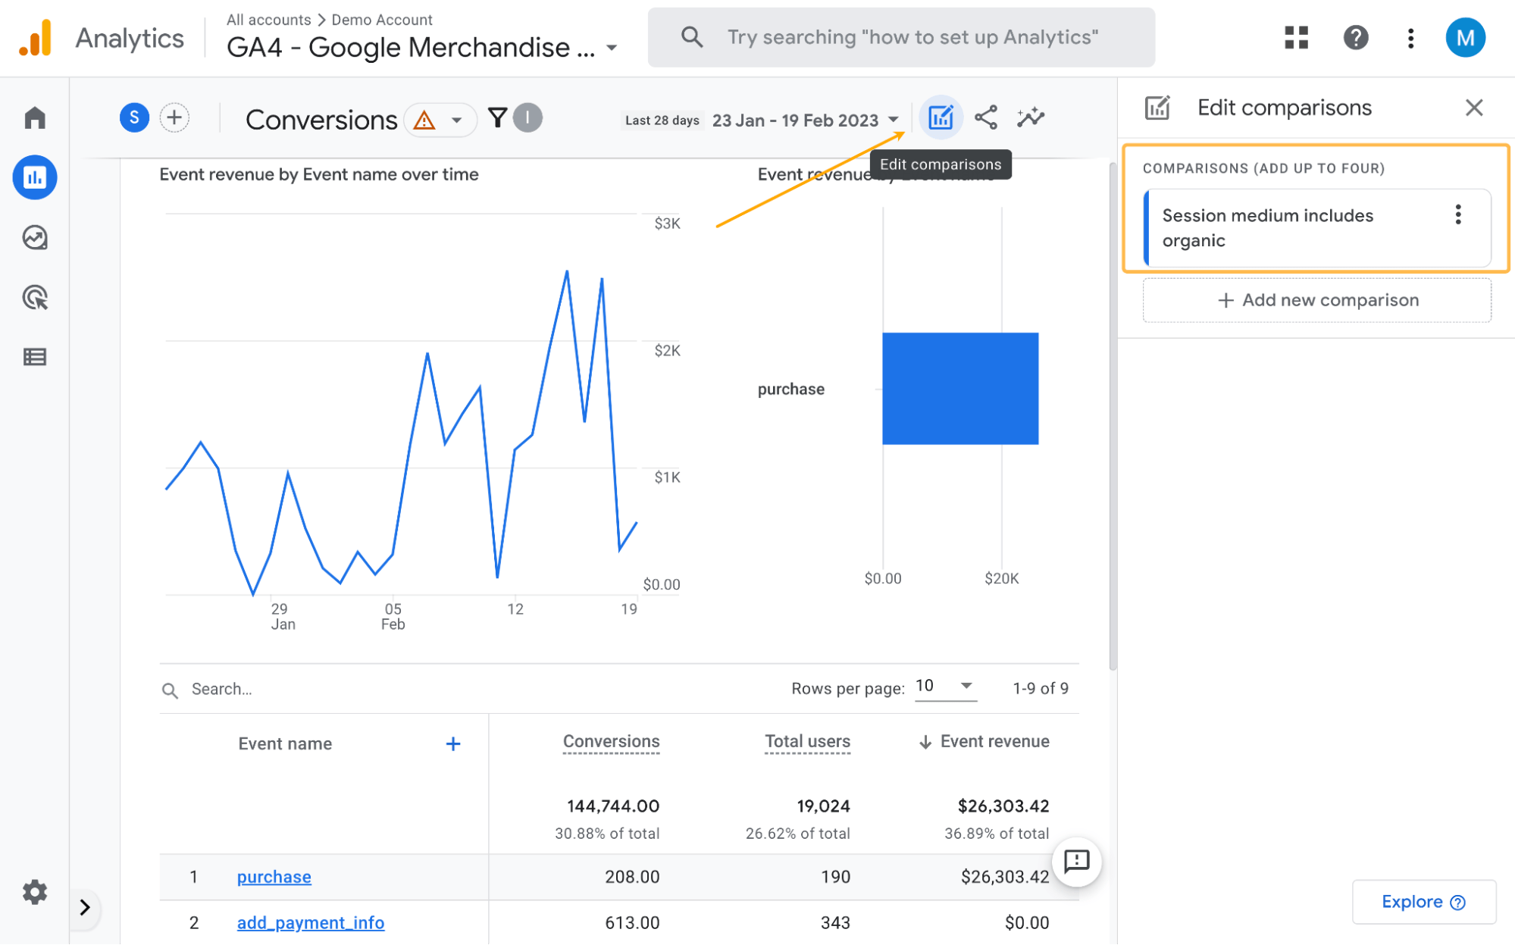This screenshot has width=1515, height=945.
Task: Open the Advertising section icon
Action: tap(34, 298)
